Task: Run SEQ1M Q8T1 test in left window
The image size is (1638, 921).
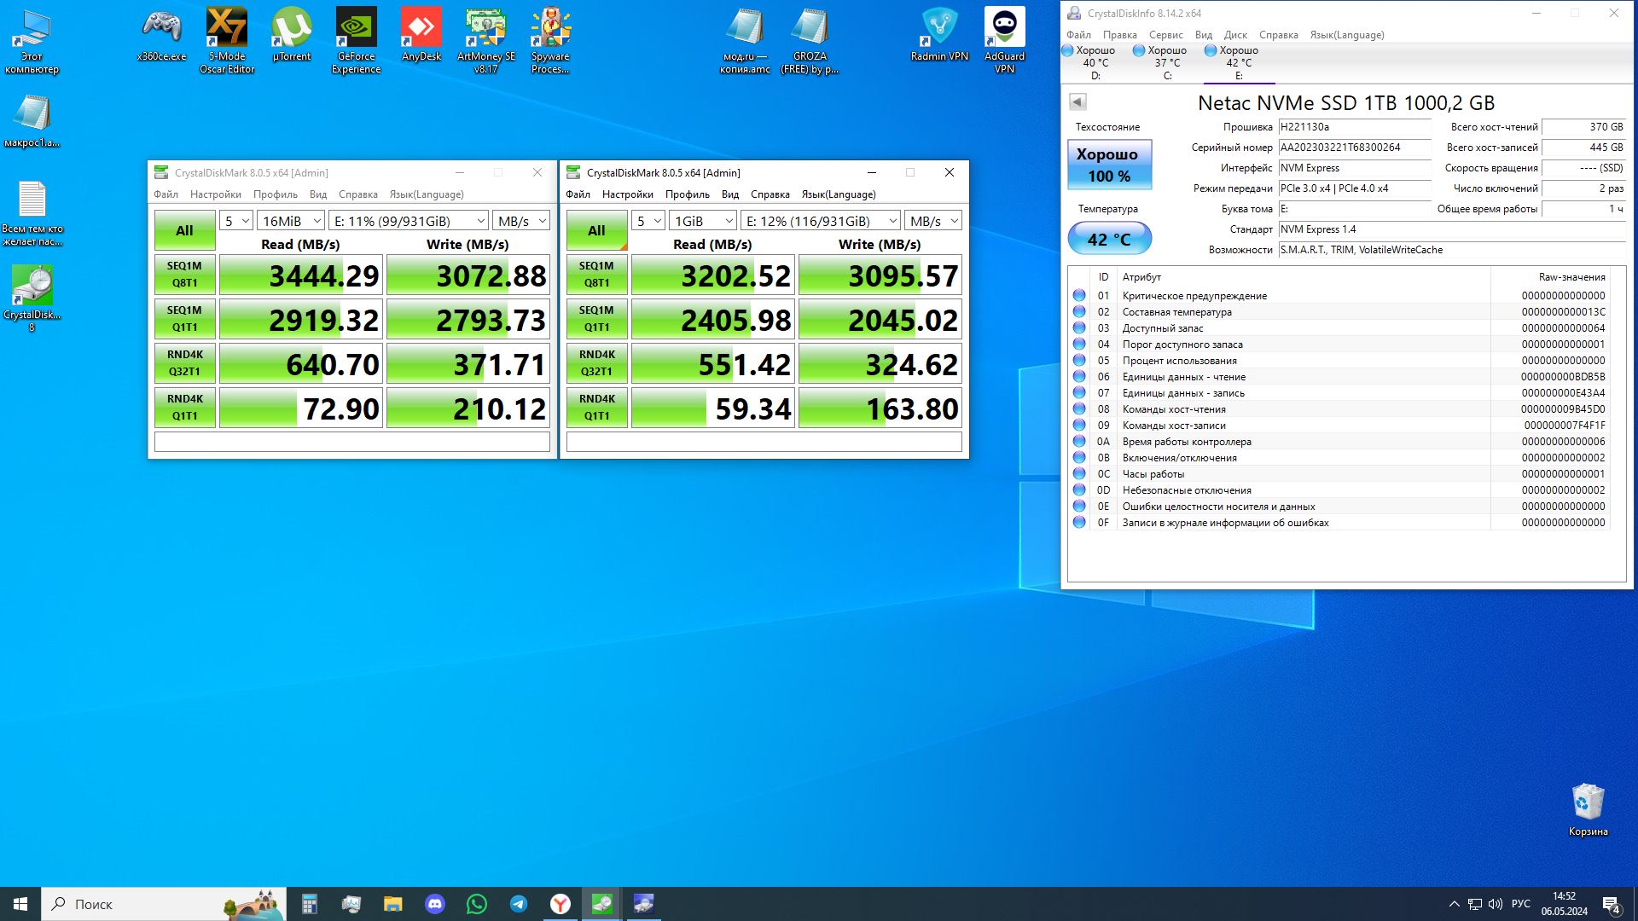Action: pos(184,275)
